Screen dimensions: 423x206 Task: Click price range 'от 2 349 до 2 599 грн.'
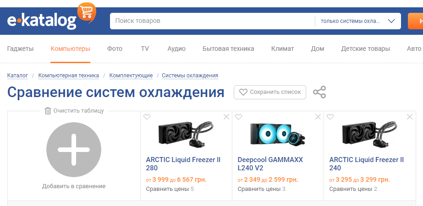pyautogui.click(x=268, y=180)
